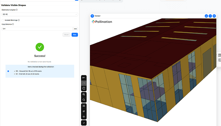Image resolution: width=221 pixels, height=126 pixels.
Task: Click the mm unit addon
Action: pos(75,29)
